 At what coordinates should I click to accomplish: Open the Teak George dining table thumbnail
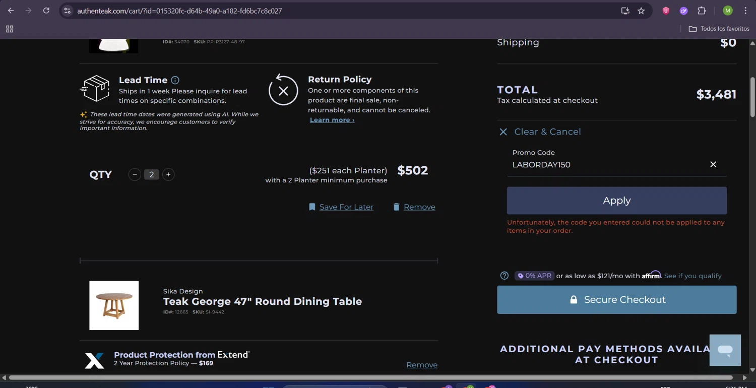pos(114,305)
